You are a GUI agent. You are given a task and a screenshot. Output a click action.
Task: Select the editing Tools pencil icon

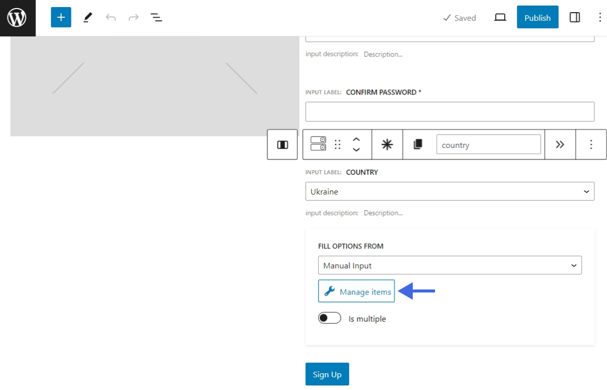coord(87,17)
